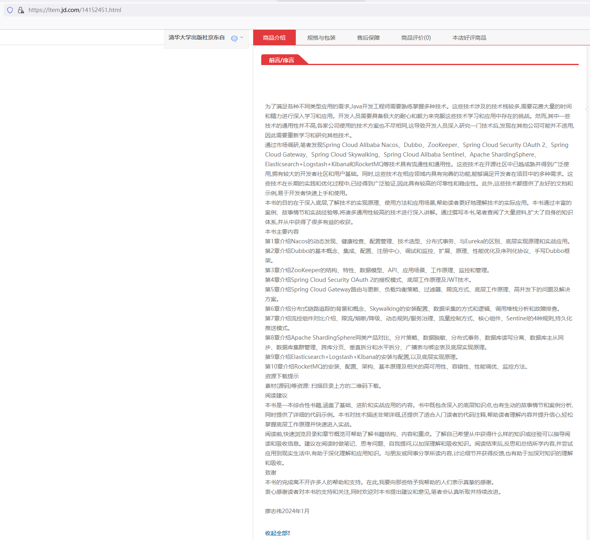Open the 售后保障 tab
590x540 pixels.
point(368,38)
